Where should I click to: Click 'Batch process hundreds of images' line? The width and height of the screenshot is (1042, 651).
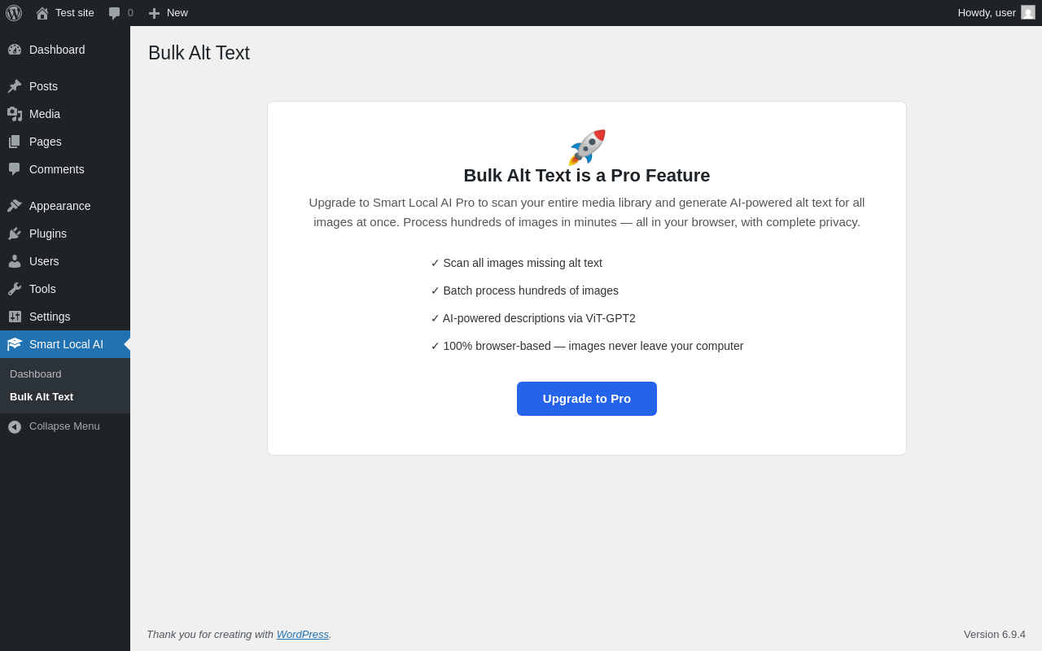pos(524,291)
